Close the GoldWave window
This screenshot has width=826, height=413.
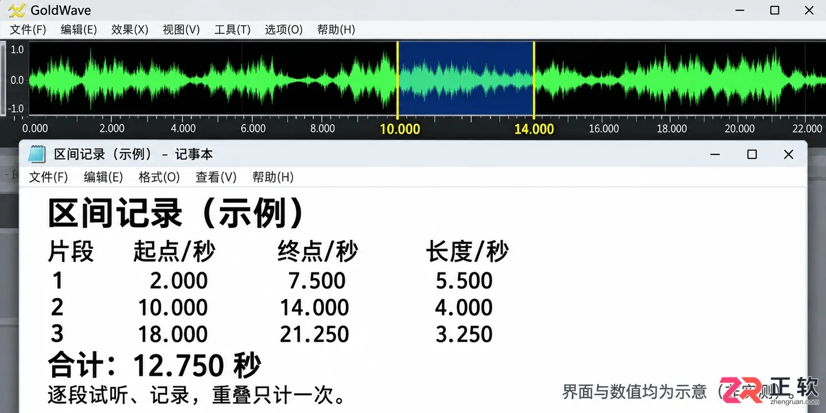click(x=809, y=10)
